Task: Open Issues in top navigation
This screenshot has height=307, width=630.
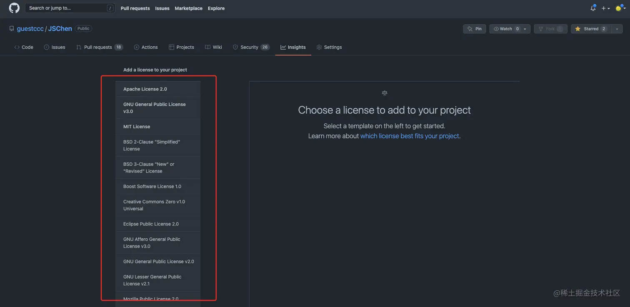Action: pos(162,8)
